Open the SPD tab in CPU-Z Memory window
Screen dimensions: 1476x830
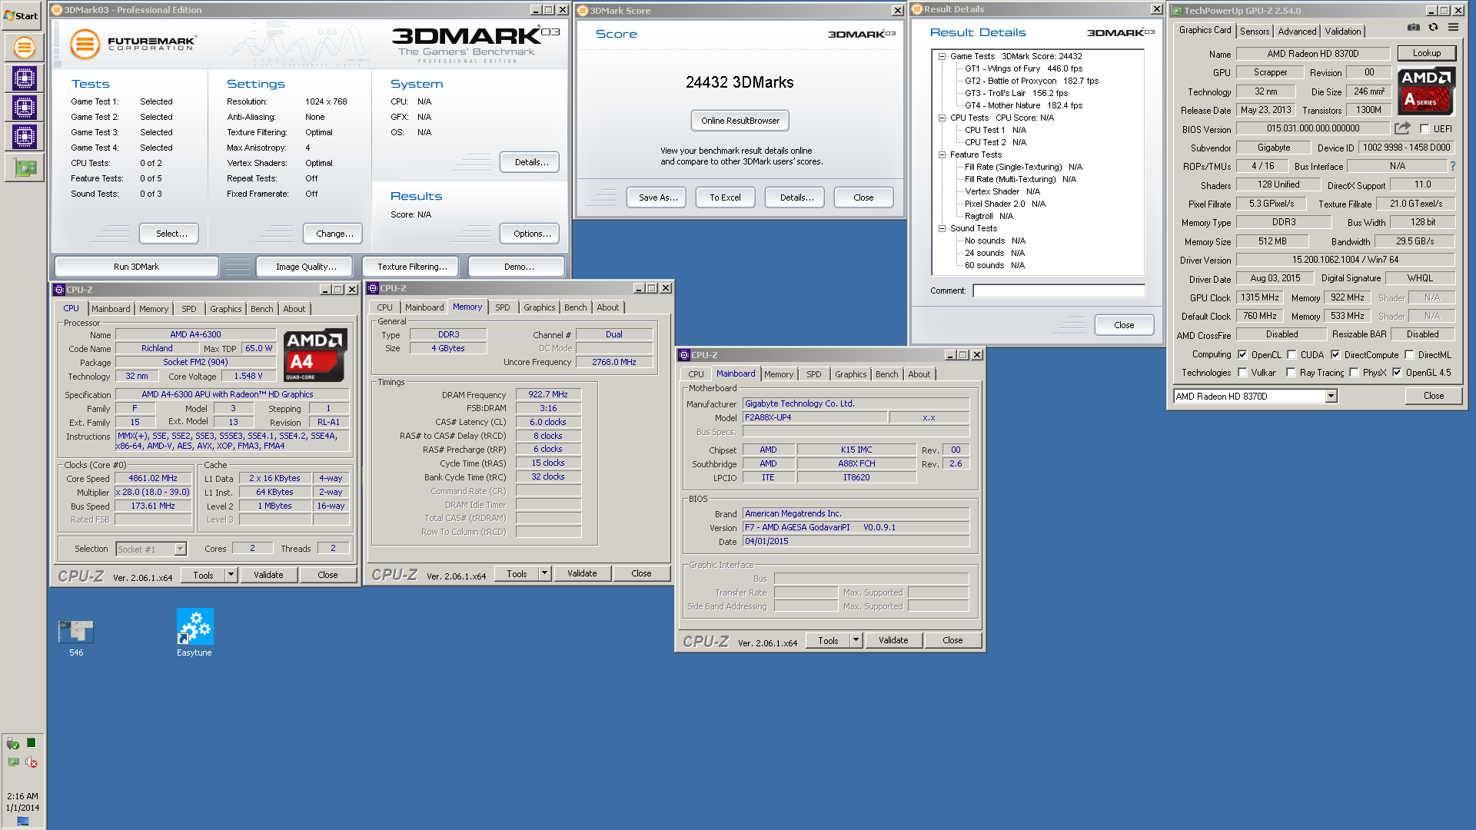[503, 307]
